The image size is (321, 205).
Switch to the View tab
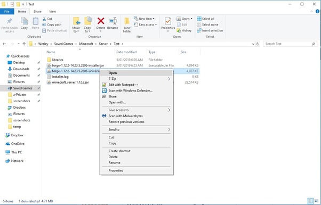pos(52,11)
